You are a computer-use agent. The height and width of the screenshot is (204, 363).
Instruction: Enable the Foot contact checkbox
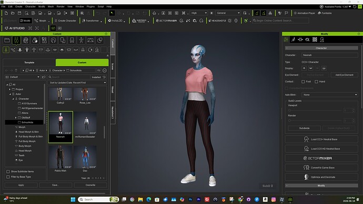[x=303, y=81]
